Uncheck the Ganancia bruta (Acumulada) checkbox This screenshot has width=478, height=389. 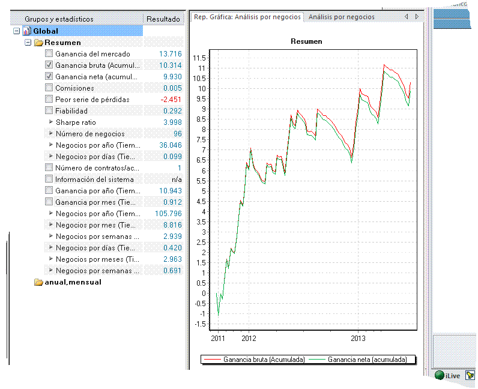(49, 65)
